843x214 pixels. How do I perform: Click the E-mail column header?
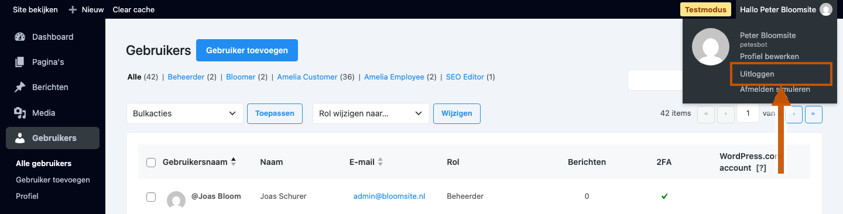pos(362,162)
